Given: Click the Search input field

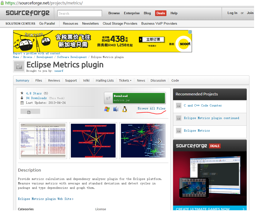Looking at the screenshot, I should [80, 14].
